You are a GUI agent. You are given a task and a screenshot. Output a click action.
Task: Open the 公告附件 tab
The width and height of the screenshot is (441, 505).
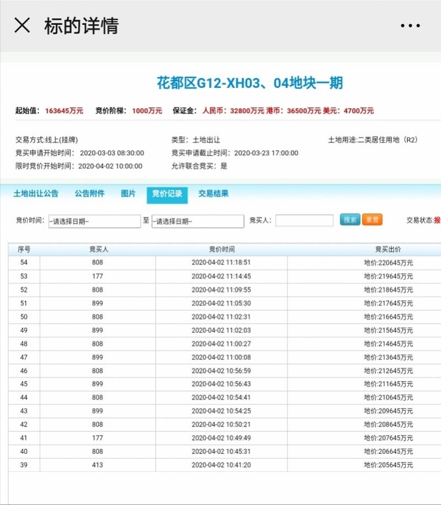(89, 194)
